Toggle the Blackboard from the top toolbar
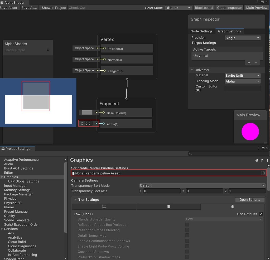The height and width of the screenshot is (260, 270). 204,8
